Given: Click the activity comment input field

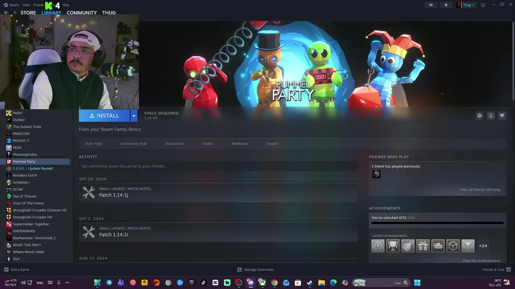Looking at the screenshot, I should [x=218, y=166].
